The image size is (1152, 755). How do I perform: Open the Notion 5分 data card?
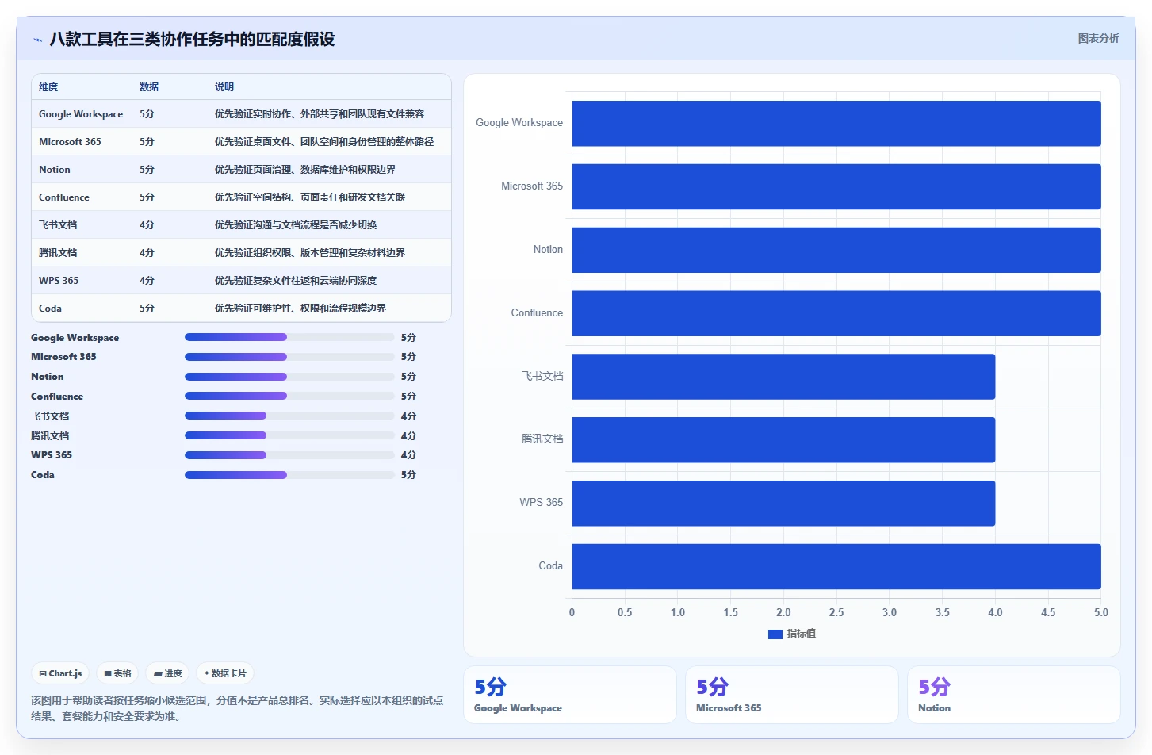1014,695
